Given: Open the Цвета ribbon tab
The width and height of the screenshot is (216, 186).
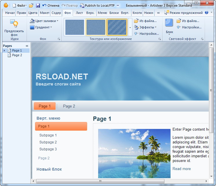Looking at the screenshot, I should point(33,13).
